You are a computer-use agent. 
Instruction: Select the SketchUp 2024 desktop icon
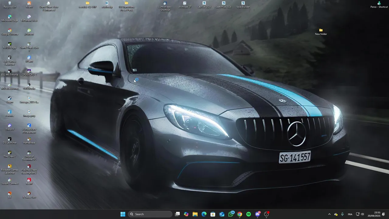(223, 5)
